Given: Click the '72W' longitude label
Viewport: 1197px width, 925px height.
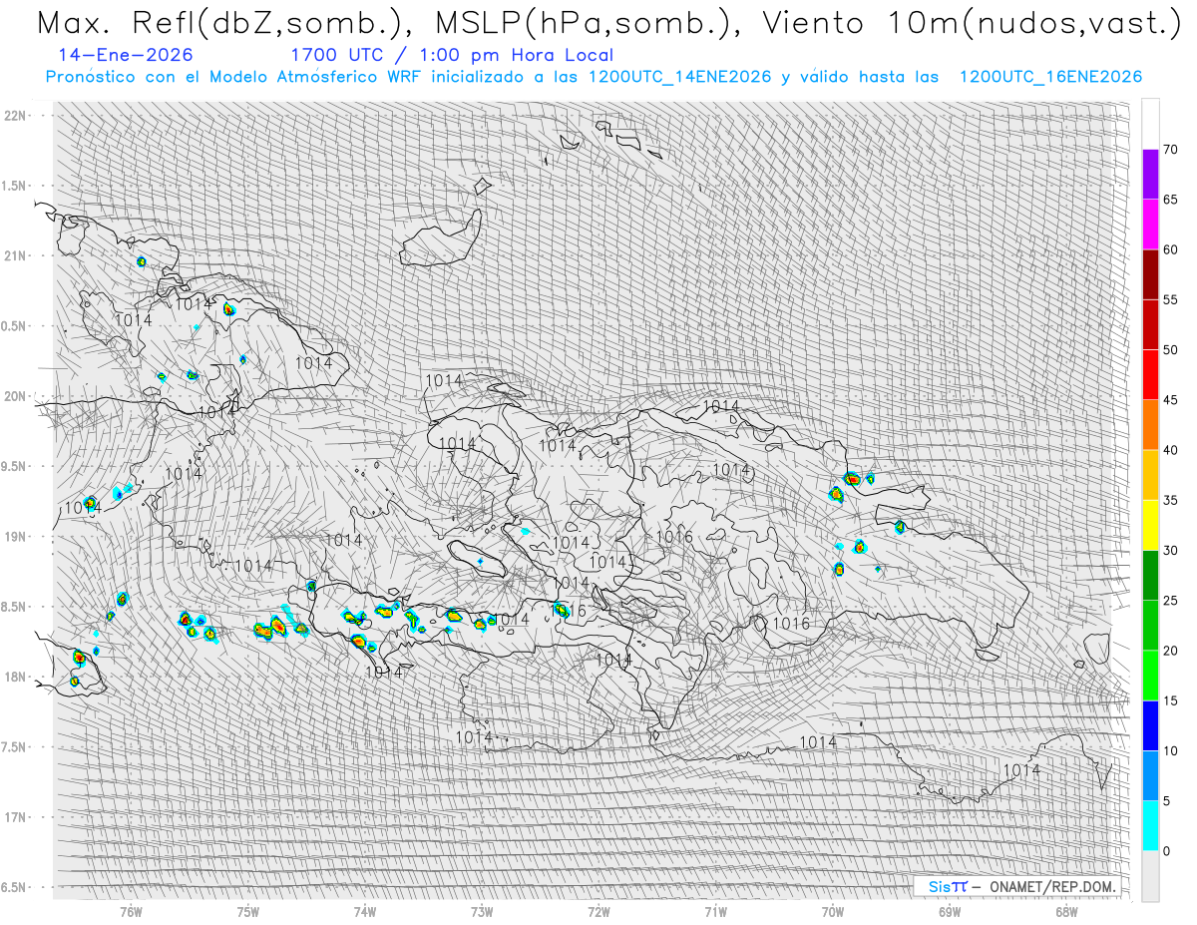Looking at the screenshot, I should pyautogui.click(x=598, y=911).
